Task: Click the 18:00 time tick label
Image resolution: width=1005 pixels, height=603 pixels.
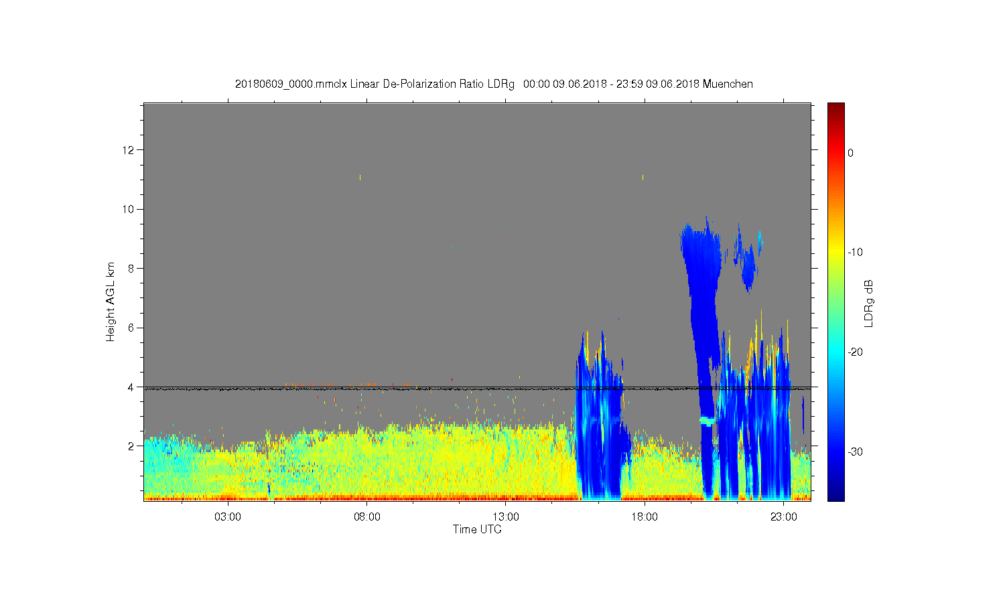Action: (x=645, y=517)
